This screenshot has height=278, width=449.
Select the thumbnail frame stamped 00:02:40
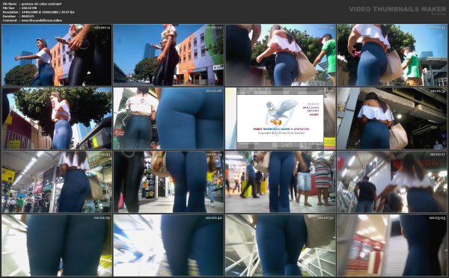(x=168, y=245)
